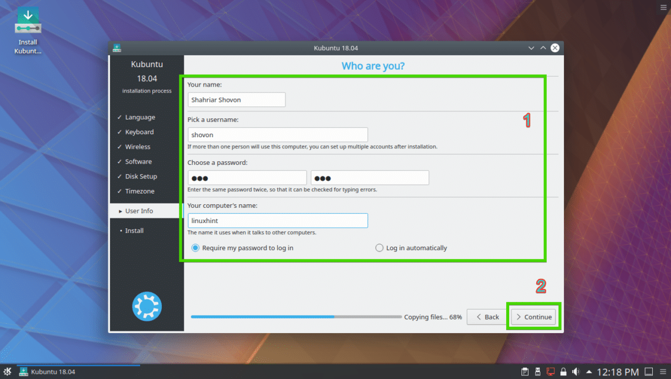This screenshot has width=671, height=379.
Task: Select Keyboard step in the sidebar
Action: coord(139,132)
